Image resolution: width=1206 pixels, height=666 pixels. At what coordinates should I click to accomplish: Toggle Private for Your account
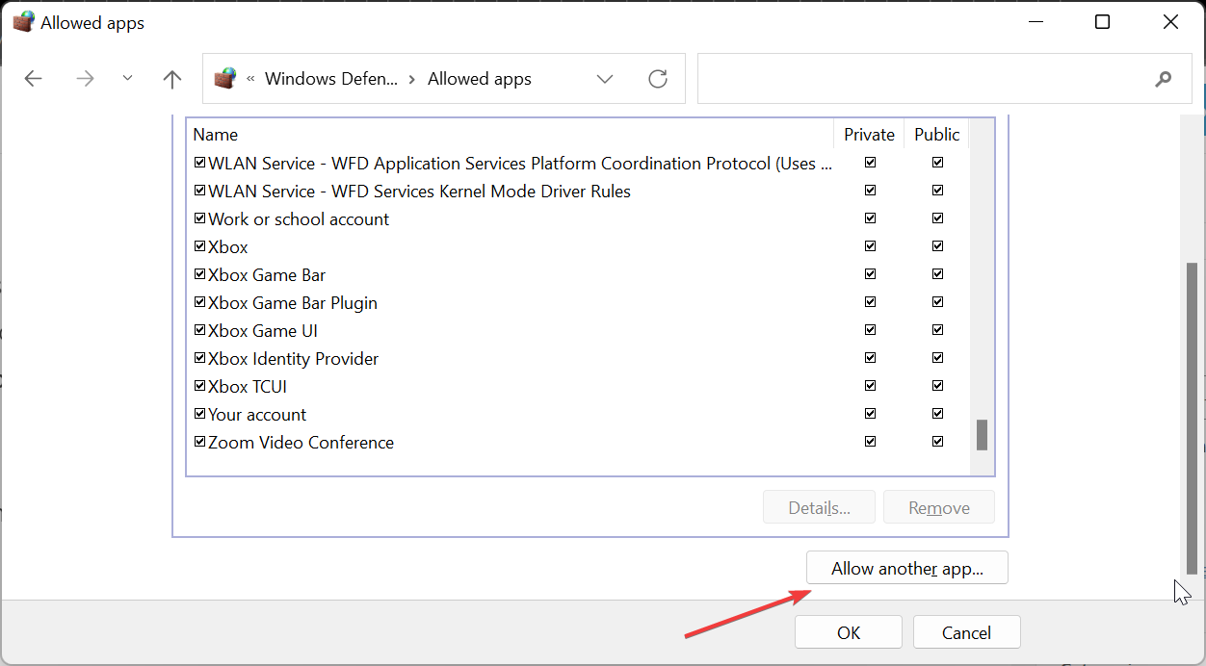tap(871, 414)
